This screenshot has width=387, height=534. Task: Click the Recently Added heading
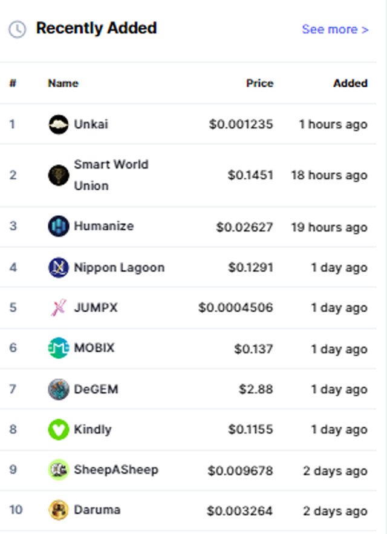pos(96,28)
